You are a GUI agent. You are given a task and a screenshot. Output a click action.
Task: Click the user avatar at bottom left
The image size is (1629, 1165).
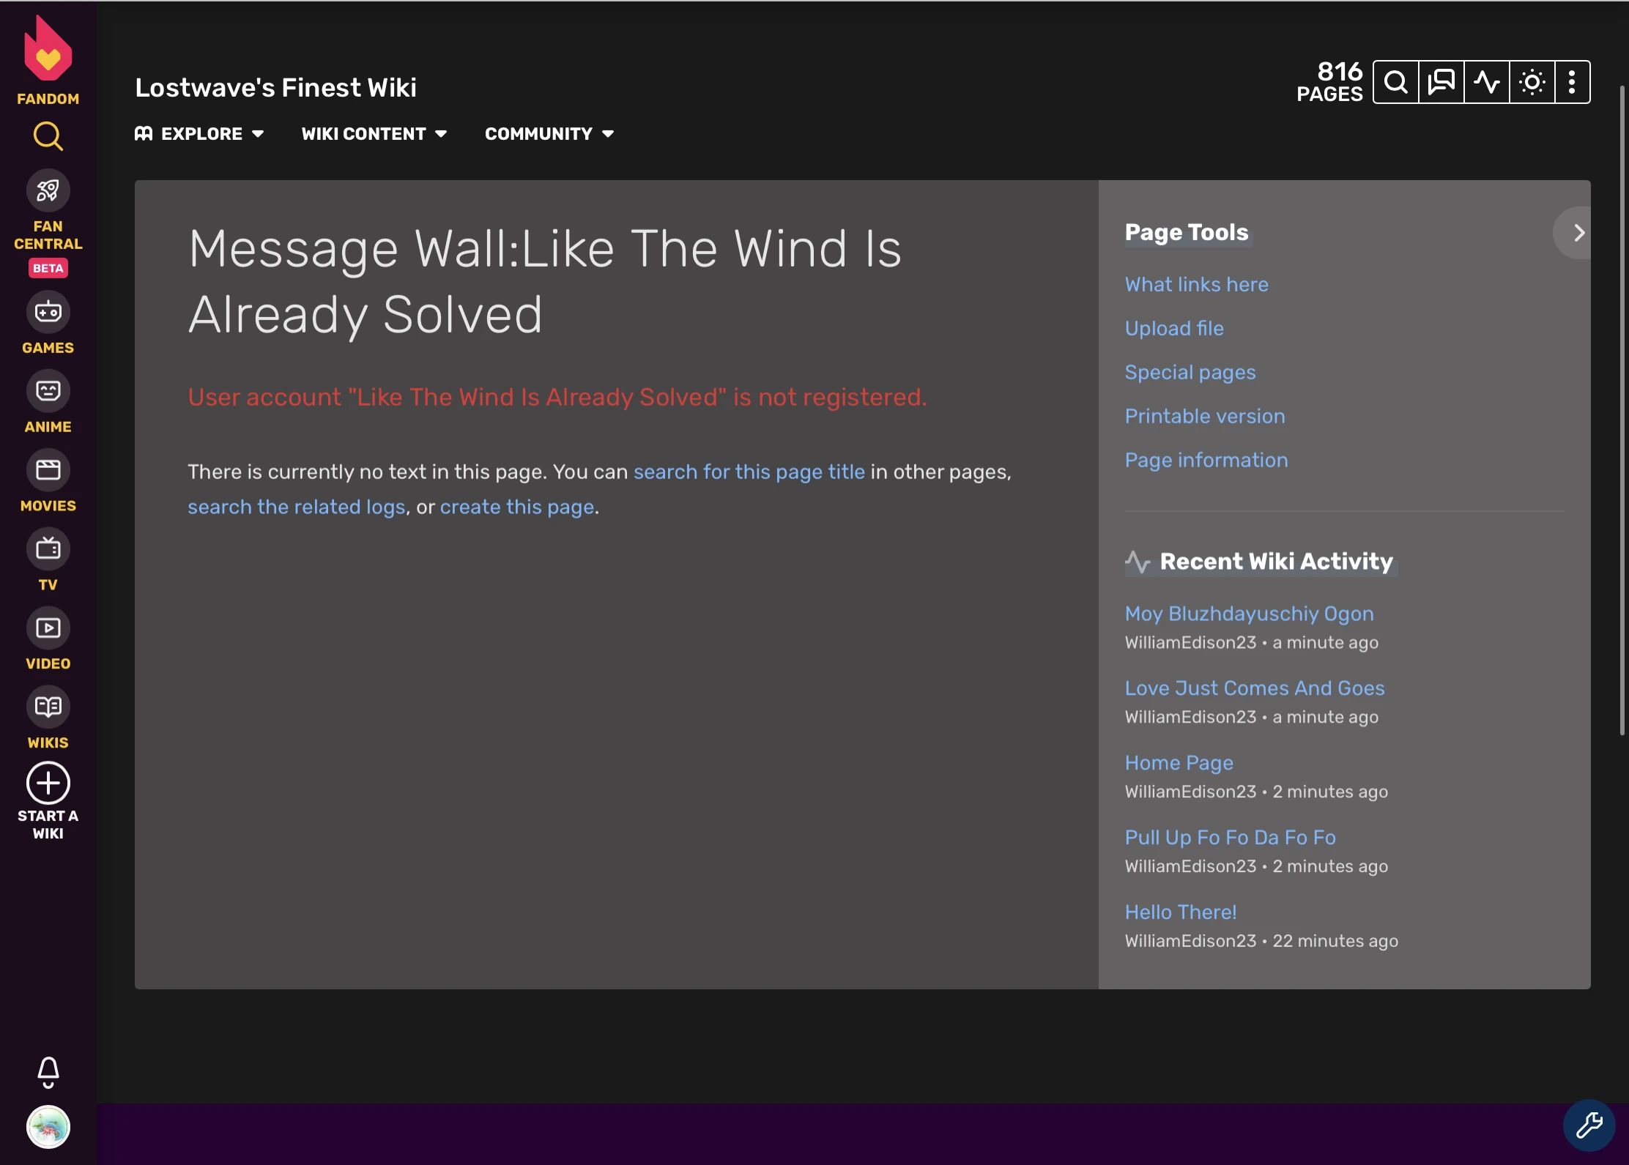pyautogui.click(x=48, y=1128)
